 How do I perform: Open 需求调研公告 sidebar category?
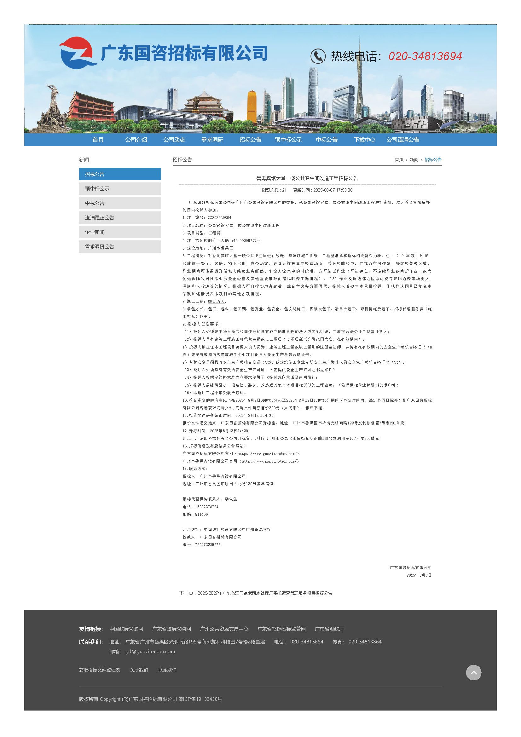tap(120, 246)
